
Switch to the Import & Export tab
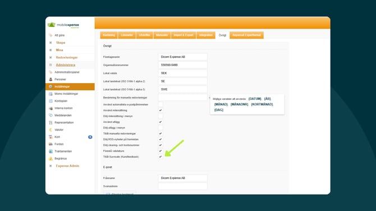184,35
